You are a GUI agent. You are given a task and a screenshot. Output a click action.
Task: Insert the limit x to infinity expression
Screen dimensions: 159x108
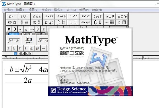click(x=29, y=40)
